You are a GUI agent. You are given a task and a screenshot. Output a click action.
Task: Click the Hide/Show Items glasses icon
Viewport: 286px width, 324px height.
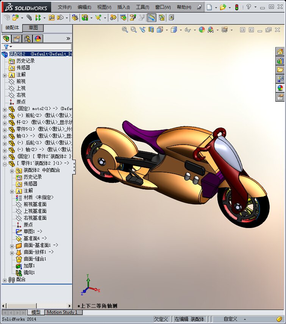(x=188, y=30)
